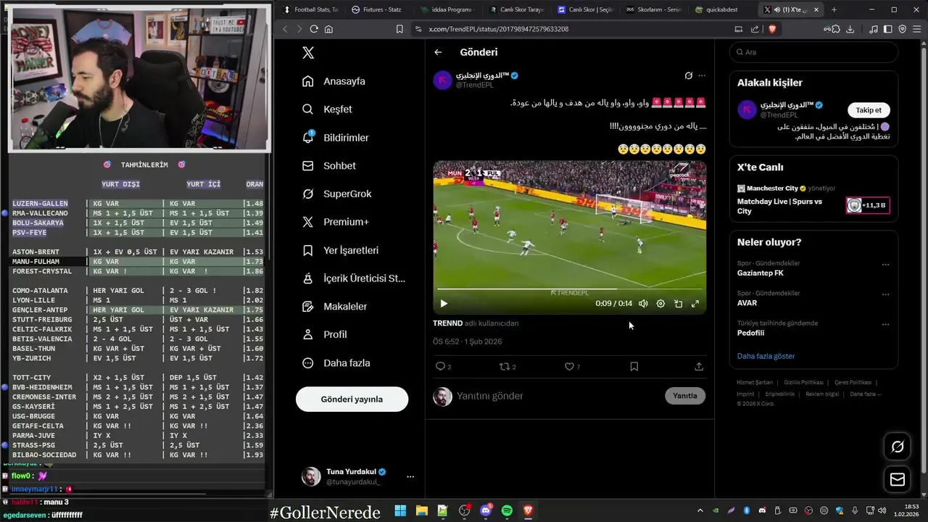Open more options for the Pedofili trend
The height and width of the screenshot is (522, 928).
click(x=885, y=324)
